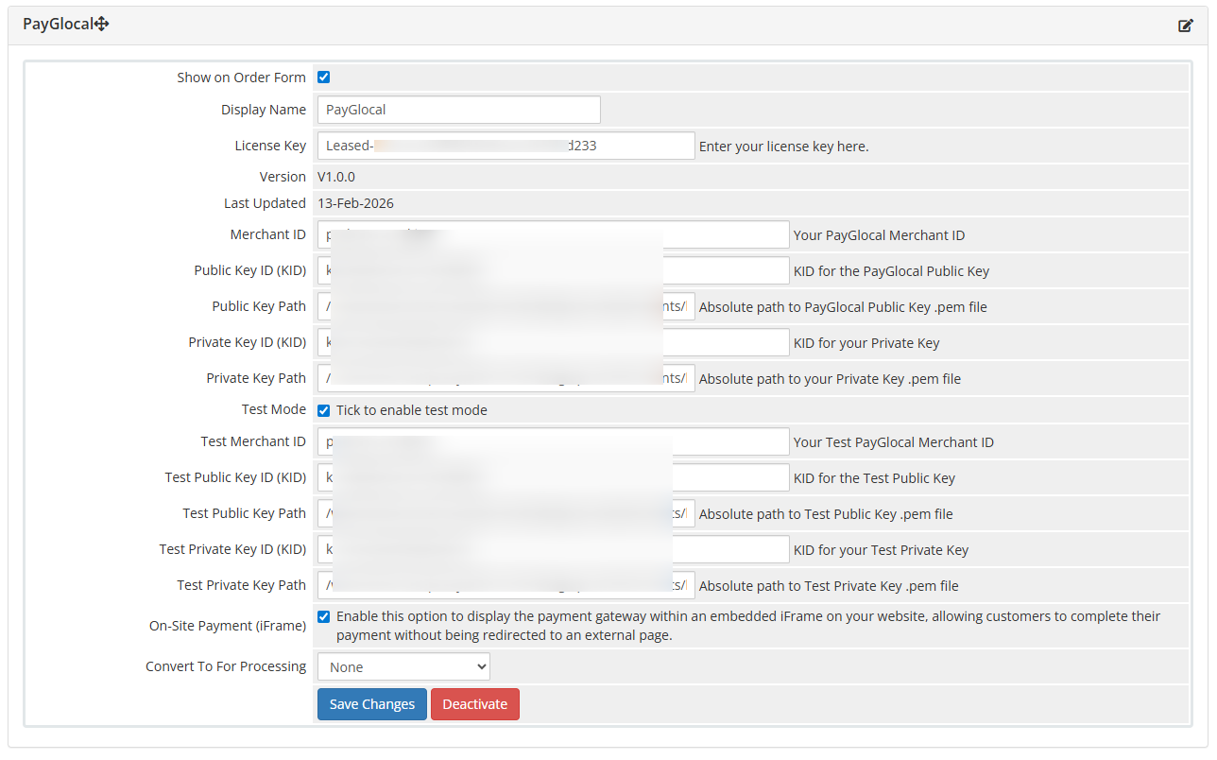Focus the Display Name text field
The height and width of the screenshot is (760, 1217).
[458, 110]
